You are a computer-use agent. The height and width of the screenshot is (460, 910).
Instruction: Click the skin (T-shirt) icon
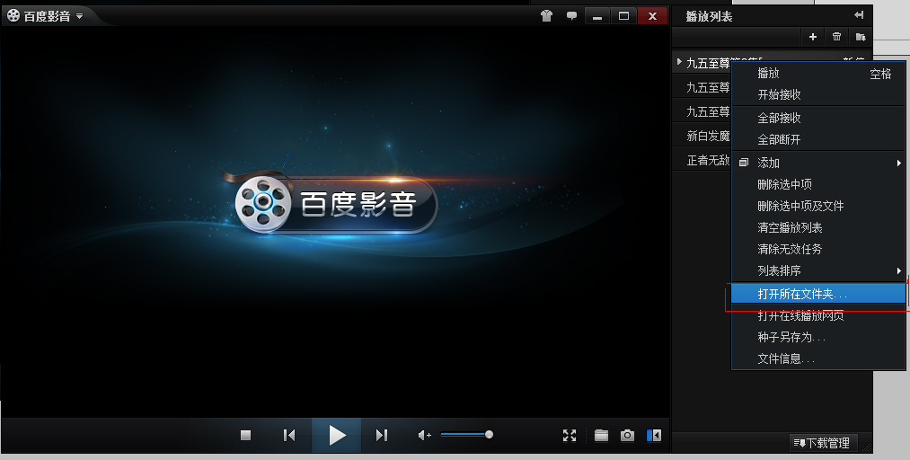(x=546, y=16)
